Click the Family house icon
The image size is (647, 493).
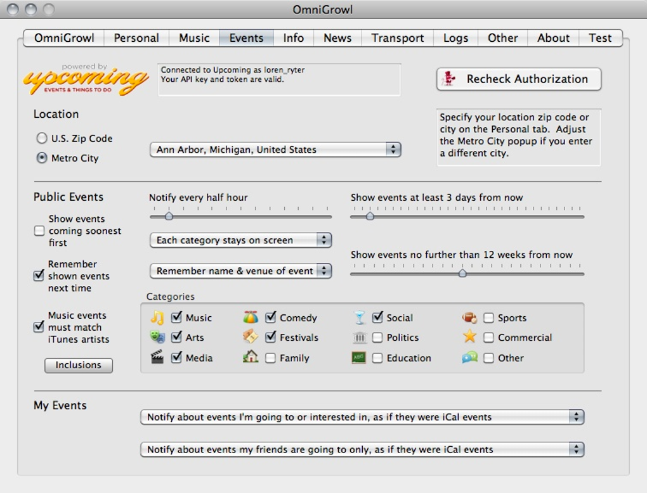(x=251, y=357)
